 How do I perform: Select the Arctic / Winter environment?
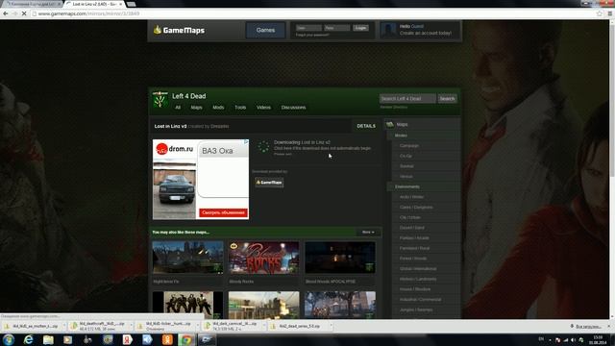(x=411, y=197)
